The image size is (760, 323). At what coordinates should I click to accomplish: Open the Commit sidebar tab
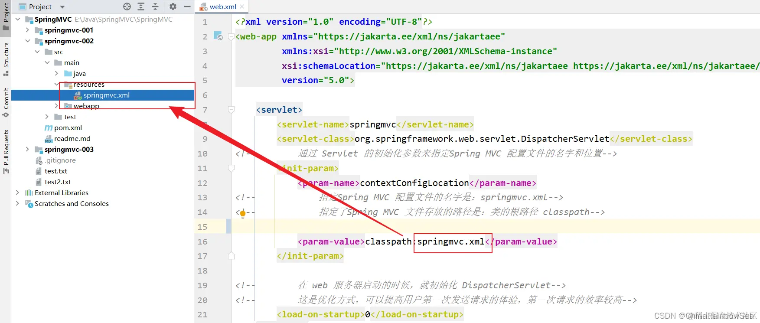click(6, 102)
